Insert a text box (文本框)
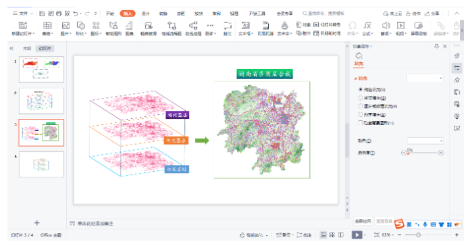The width and height of the screenshot is (468, 246). point(246,28)
